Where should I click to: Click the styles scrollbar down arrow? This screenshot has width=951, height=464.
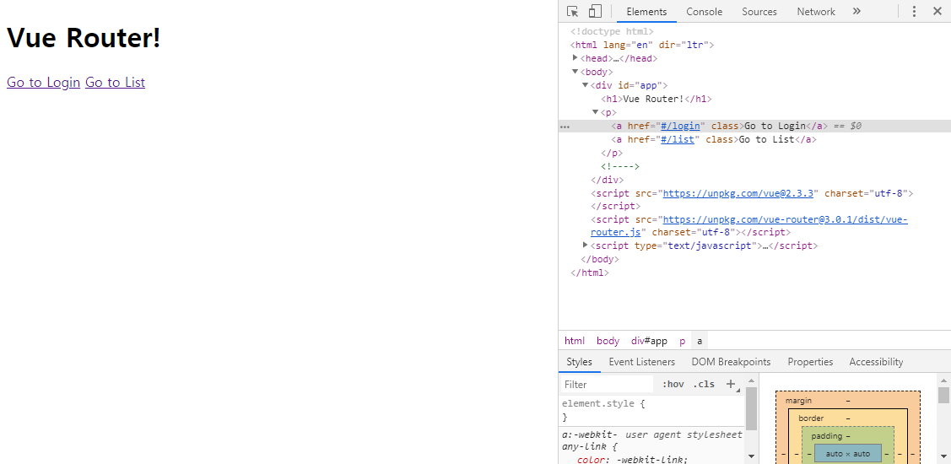click(x=752, y=456)
